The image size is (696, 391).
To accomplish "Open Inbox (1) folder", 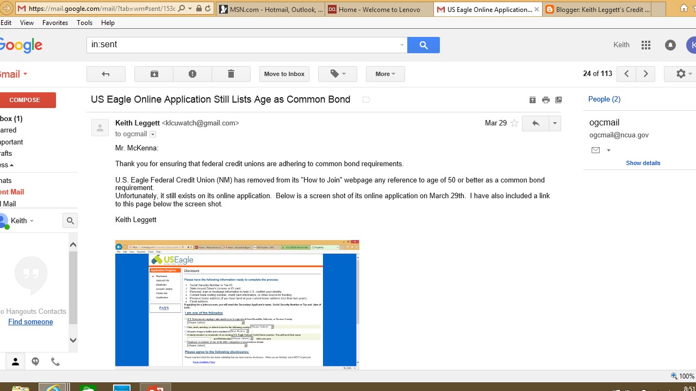I will pos(11,118).
